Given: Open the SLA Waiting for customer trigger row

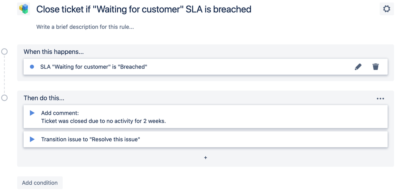Looking at the screenshot, I should pyautogui.click(x=205, y=67).
